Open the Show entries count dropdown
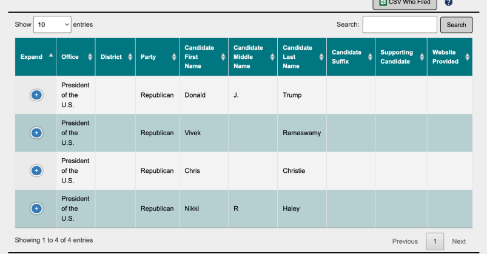Image resolution: width=487 pixels, height=254 pixels. (x=52, y=25)
